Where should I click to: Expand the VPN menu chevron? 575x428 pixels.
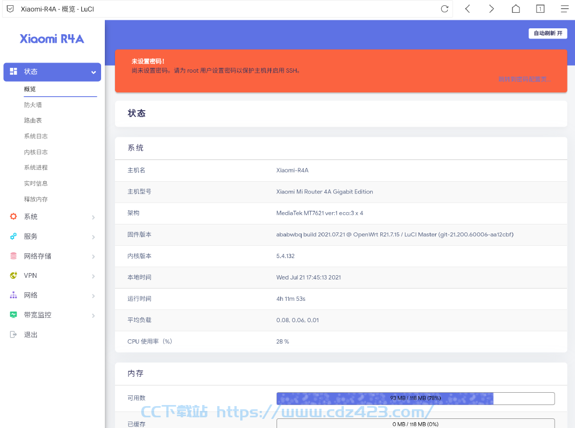94,276
